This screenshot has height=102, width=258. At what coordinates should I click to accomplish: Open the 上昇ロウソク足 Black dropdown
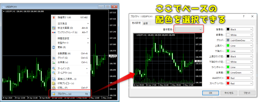[239, 56]
